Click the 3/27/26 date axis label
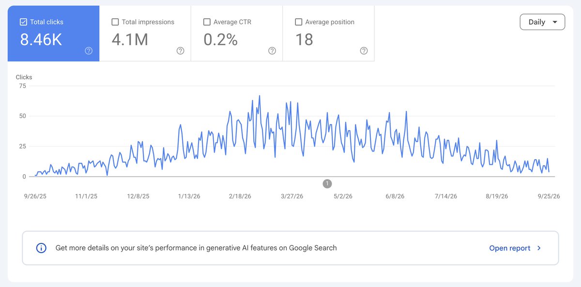 (x=292, y=196)
